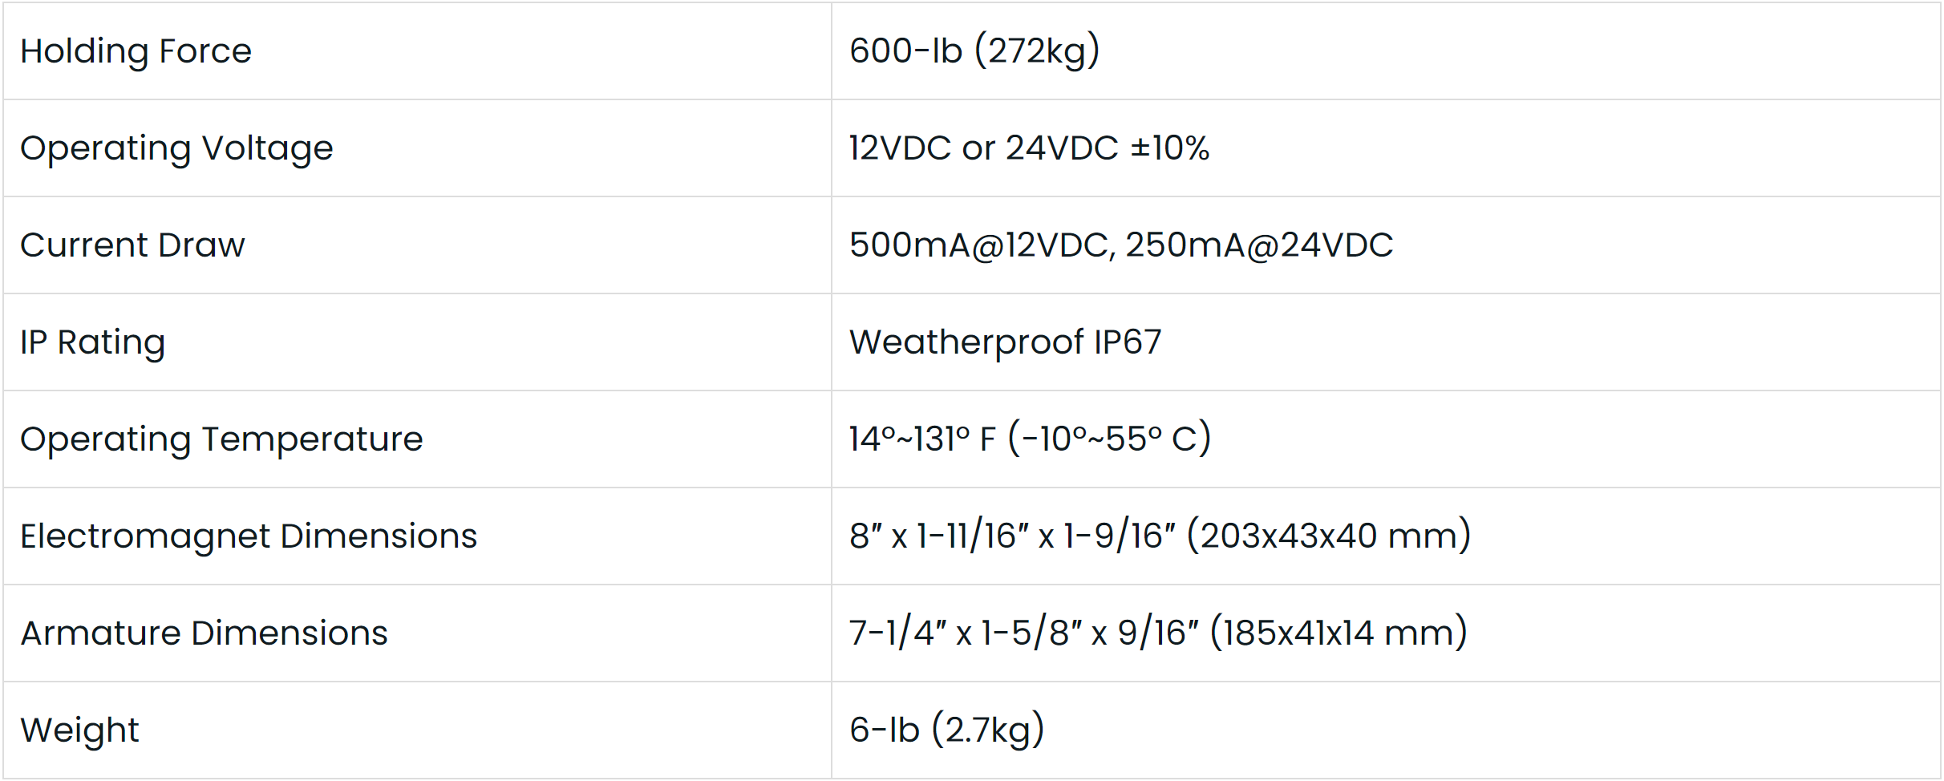Screen dimensions: 1944x781
Task: Click the "IP Rating" label cell
Action: coord(92,342)
